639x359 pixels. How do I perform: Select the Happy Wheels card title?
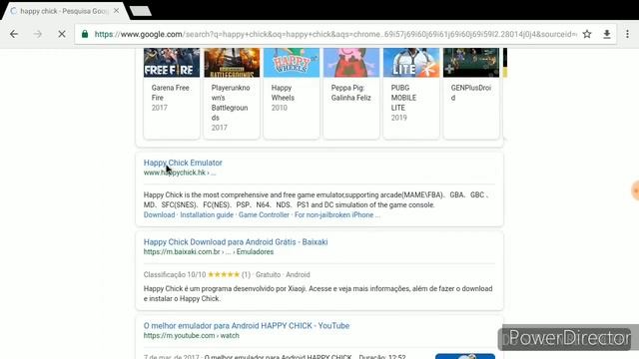coord(283,93)
